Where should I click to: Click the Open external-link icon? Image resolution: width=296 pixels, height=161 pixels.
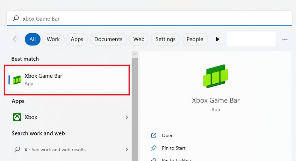point(154,135)
